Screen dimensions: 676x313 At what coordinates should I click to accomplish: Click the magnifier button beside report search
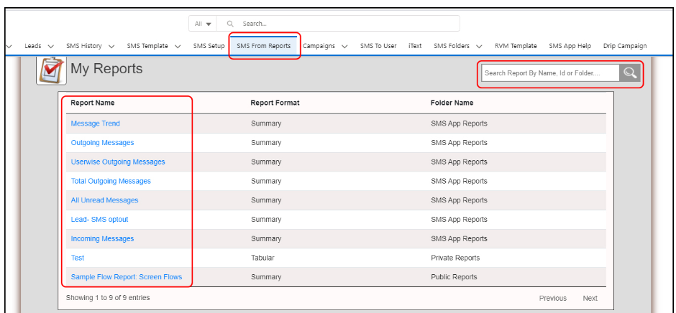click(x=630, y=73)
